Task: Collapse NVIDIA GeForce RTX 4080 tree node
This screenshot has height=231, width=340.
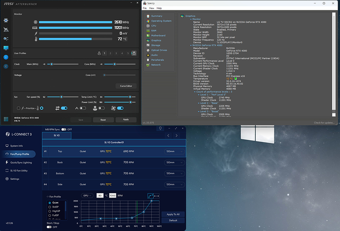Action: 191,45
